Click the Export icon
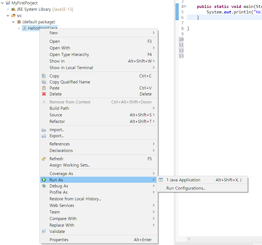 tap(44, 136)
